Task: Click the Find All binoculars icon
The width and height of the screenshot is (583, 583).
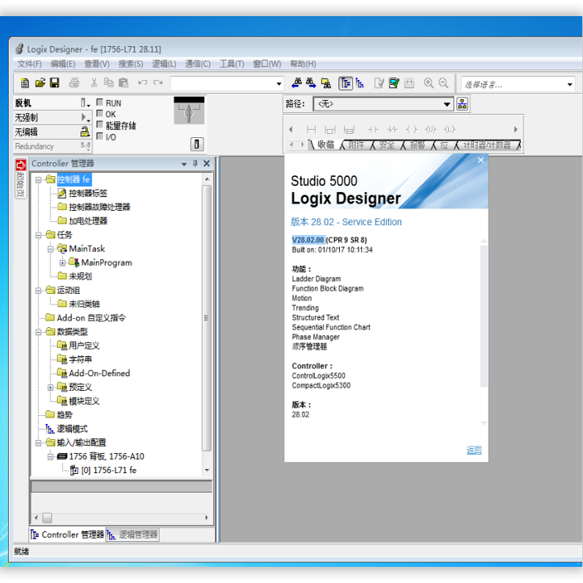Action: coord(326,83)
